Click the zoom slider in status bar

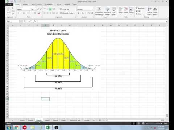pos(154,123)
